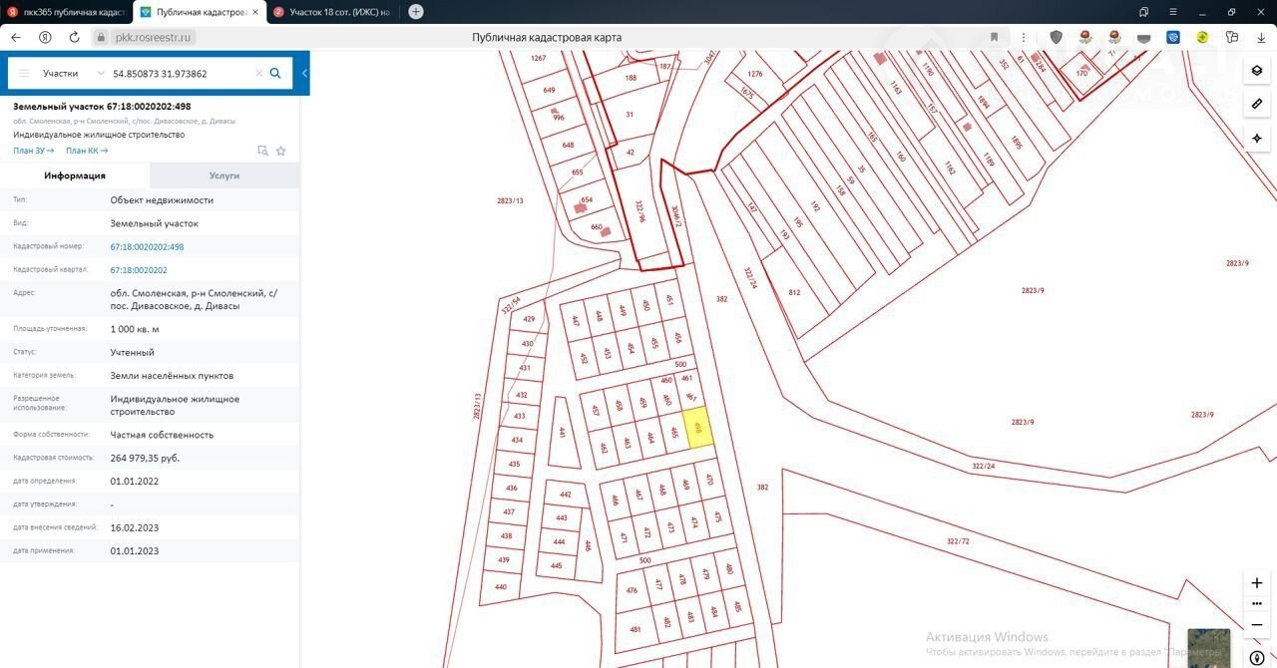Click the highlighted yellow parcel 498
Viewport: 1277px width, 668px height.
[698, 428]
